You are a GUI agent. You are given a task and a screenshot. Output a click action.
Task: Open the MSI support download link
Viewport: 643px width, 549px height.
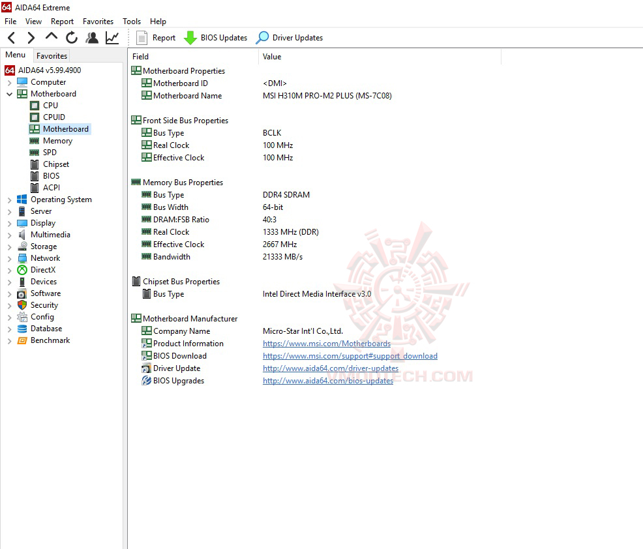tap(350, 356)
